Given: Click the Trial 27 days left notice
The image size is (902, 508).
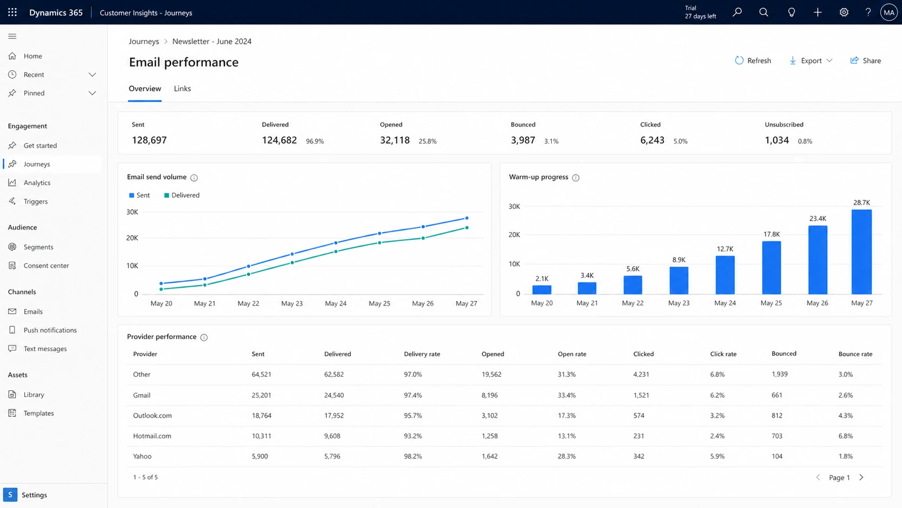Looking at the screenshot, I should pyautogui.click(x=700, y=12).
